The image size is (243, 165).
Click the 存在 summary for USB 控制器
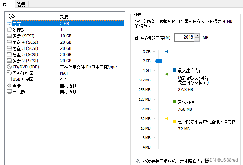tap(64, 79)
